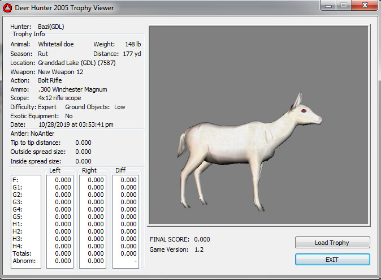Click the deer's red eye in the preview

304,110
